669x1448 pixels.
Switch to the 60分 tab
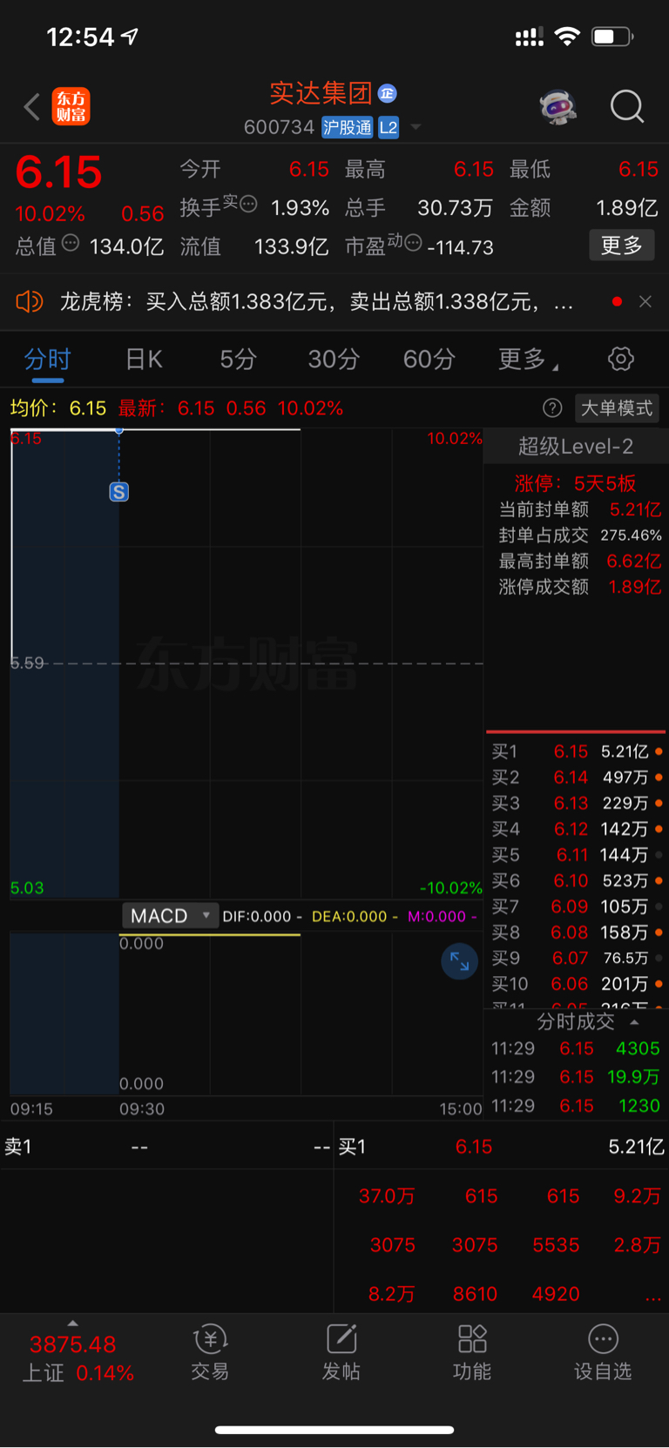[x=429, y=360]
